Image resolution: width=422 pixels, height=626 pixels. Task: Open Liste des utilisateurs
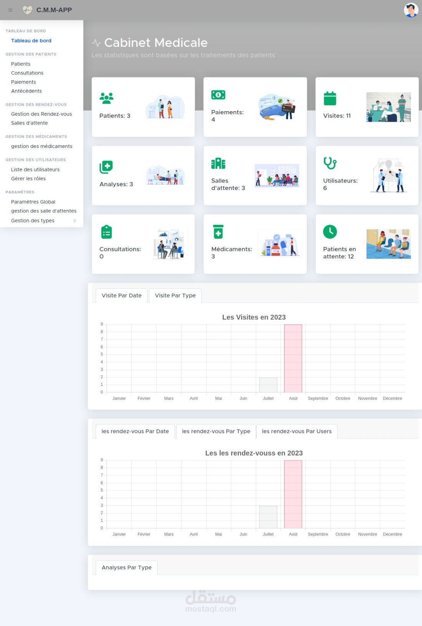pyautogui.click(x=35, y=169)
